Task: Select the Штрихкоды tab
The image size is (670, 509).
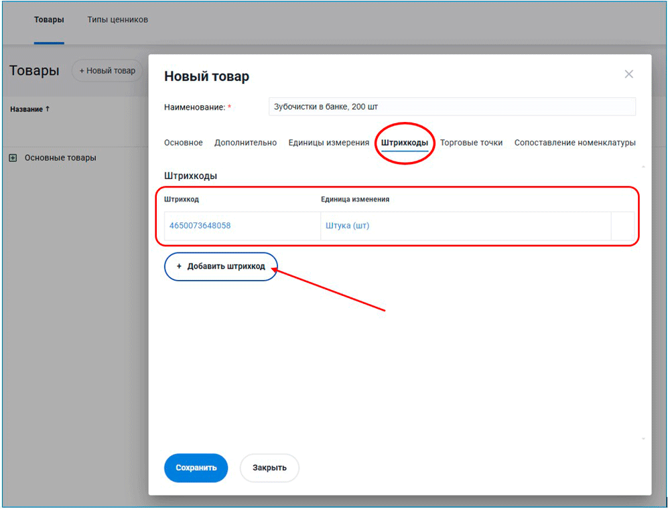Action: (x=405, y=143)
